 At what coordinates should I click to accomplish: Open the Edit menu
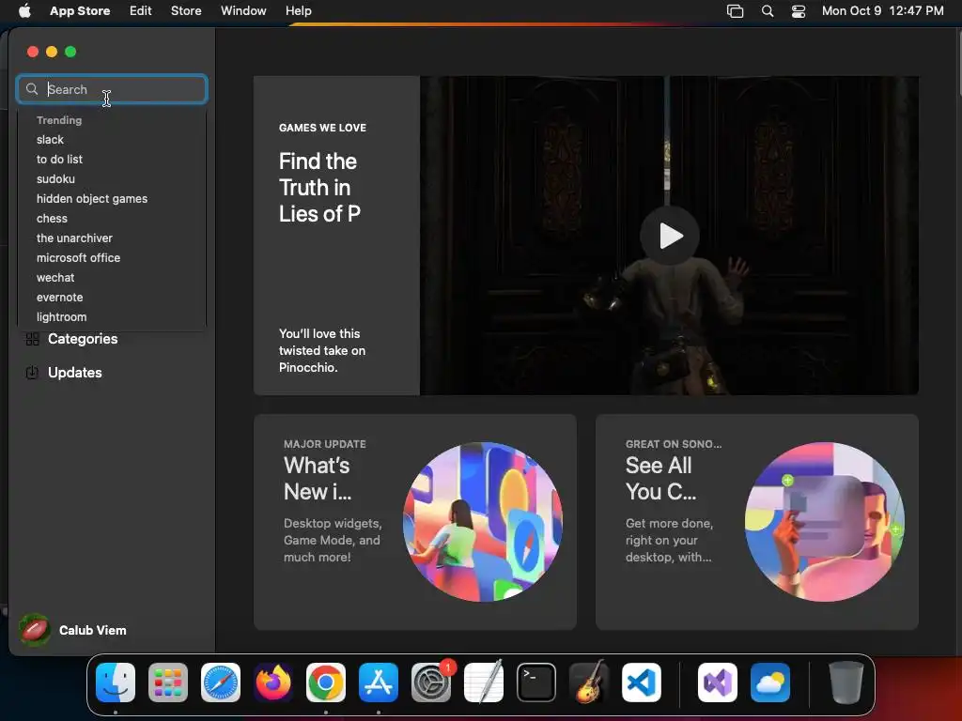click(x=141, y=11)
